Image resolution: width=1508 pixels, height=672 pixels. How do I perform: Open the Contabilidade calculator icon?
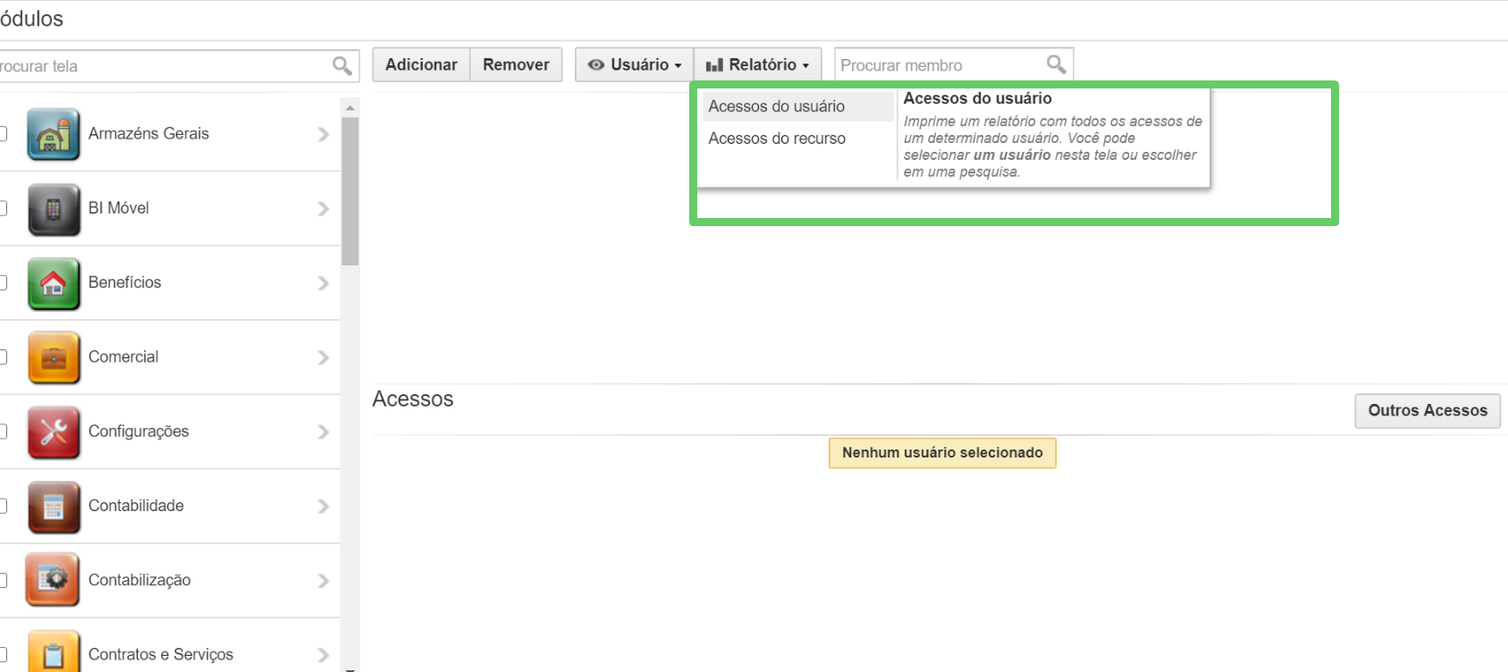point(53,507)
